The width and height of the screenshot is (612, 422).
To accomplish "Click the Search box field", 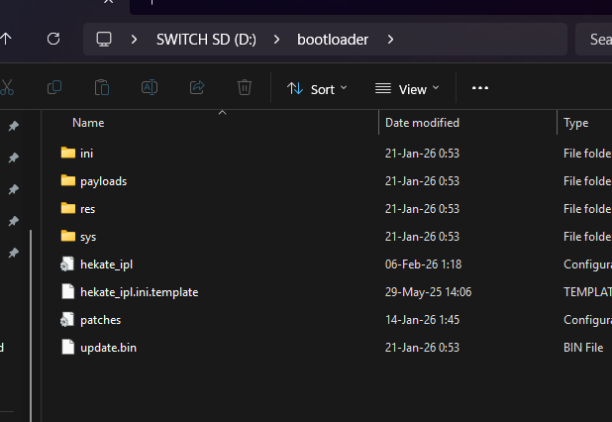I will (x=593, y=39).
